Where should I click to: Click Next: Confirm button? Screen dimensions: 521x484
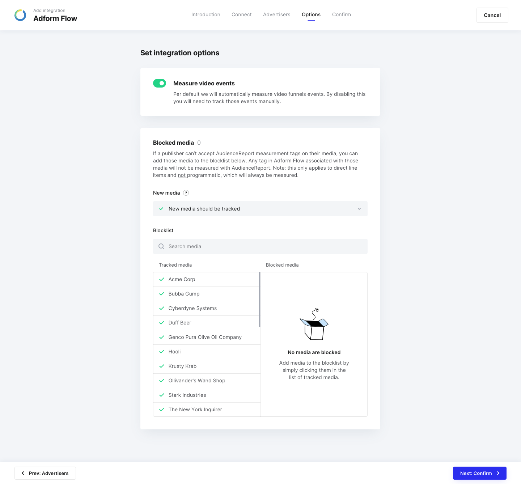tap(480, 473)
